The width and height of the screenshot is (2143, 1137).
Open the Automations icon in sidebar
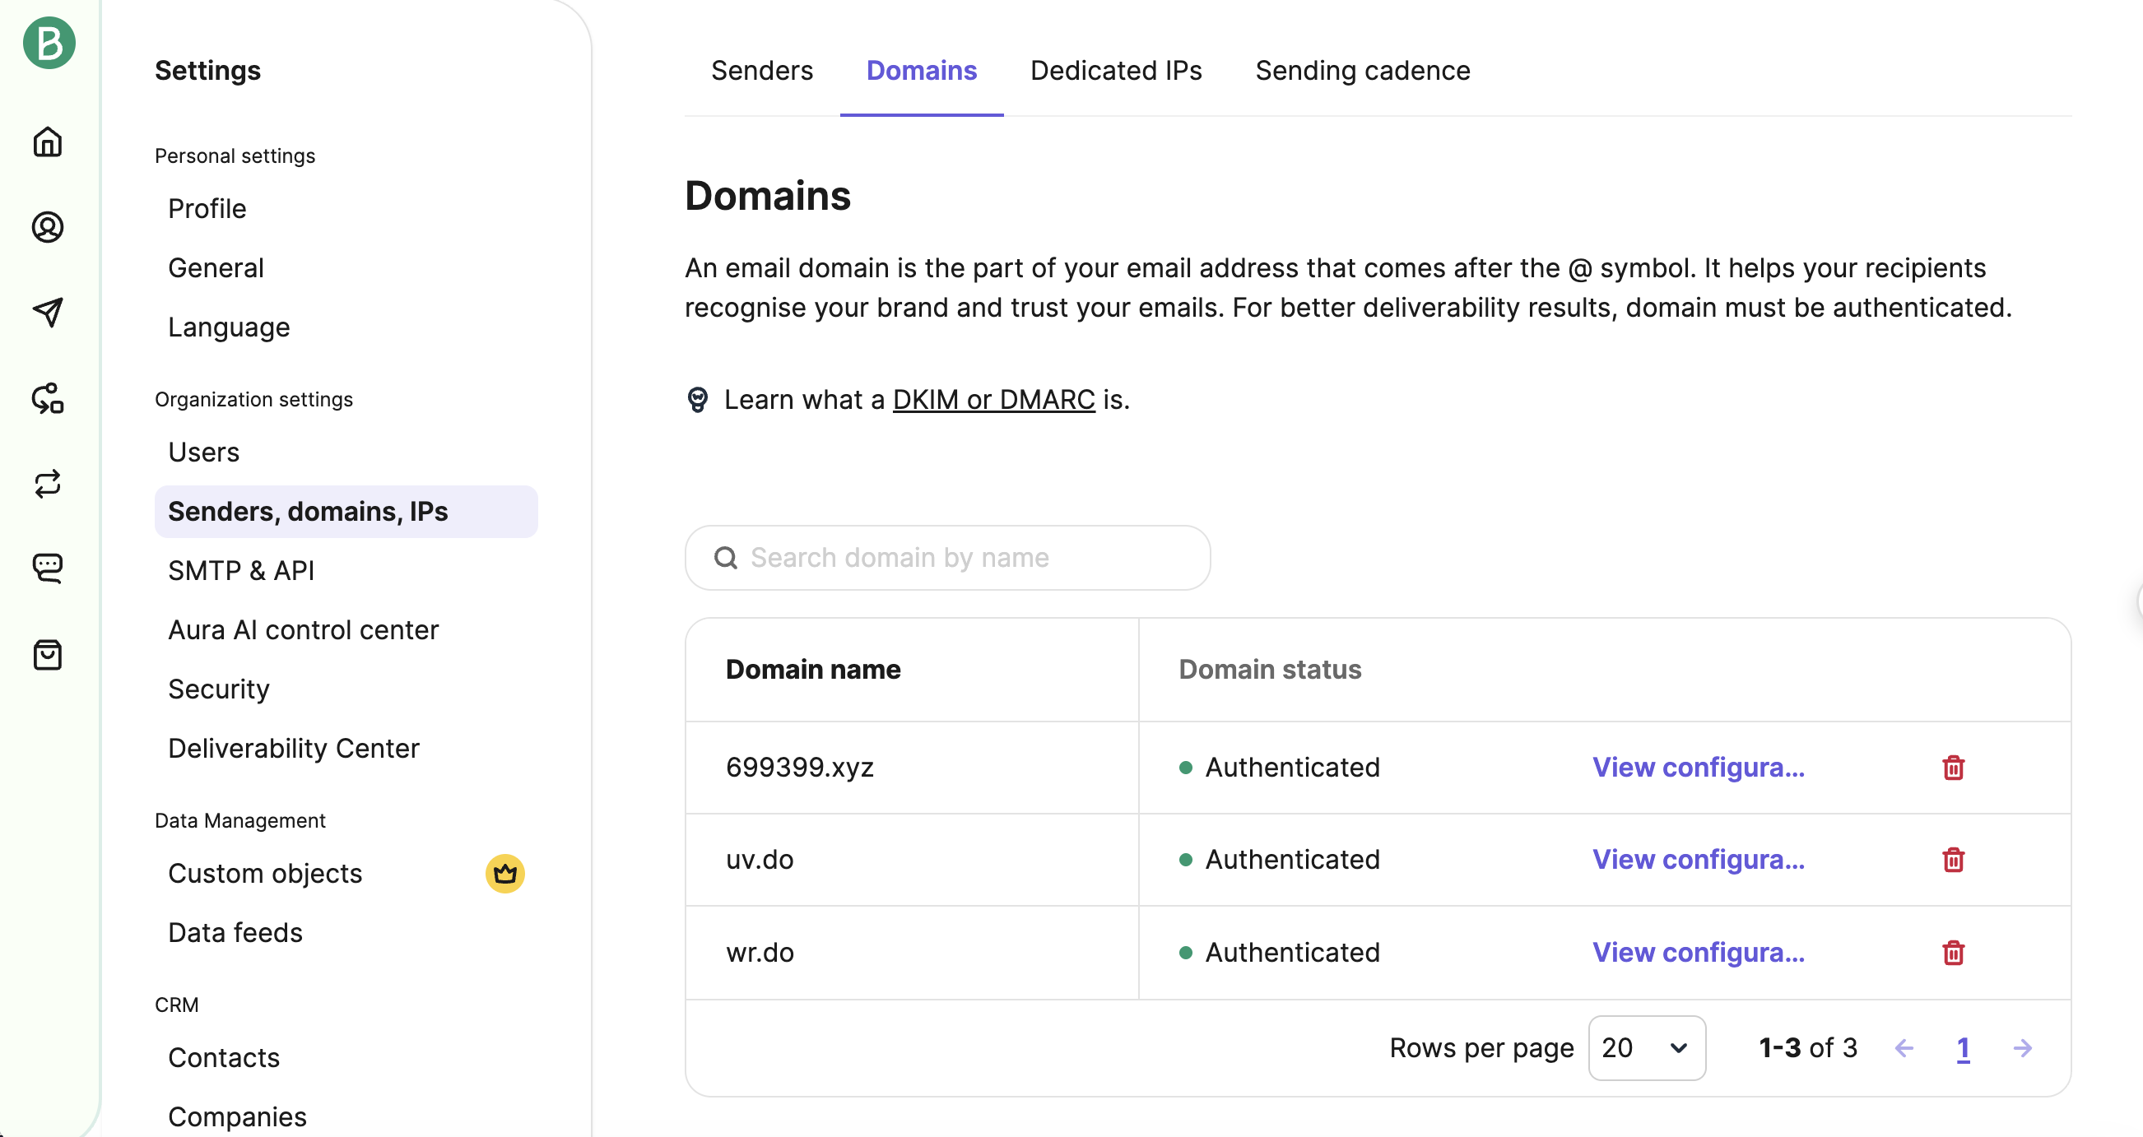pos(48,398)
